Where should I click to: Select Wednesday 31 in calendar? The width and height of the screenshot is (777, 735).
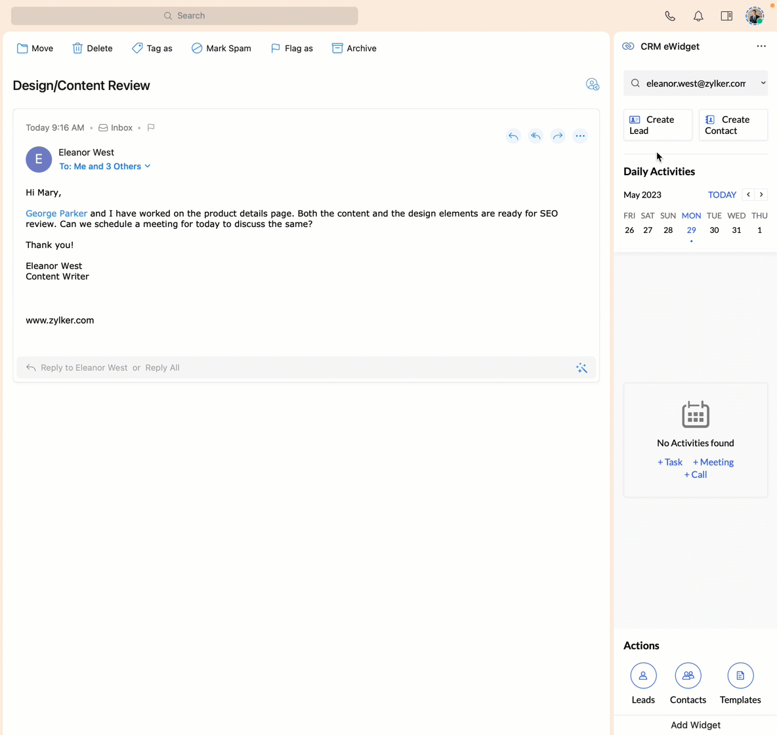736,230
